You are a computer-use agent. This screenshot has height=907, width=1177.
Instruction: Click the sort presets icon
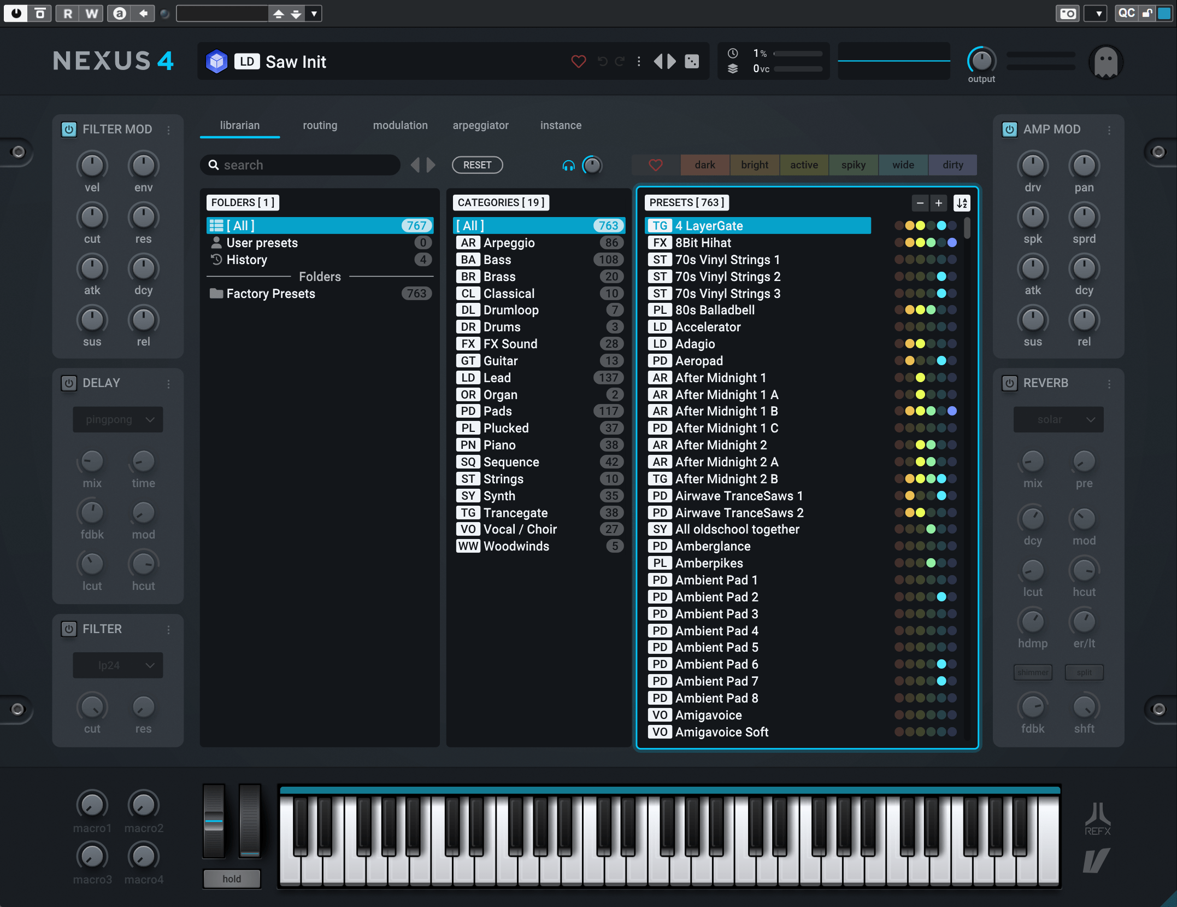962,203
